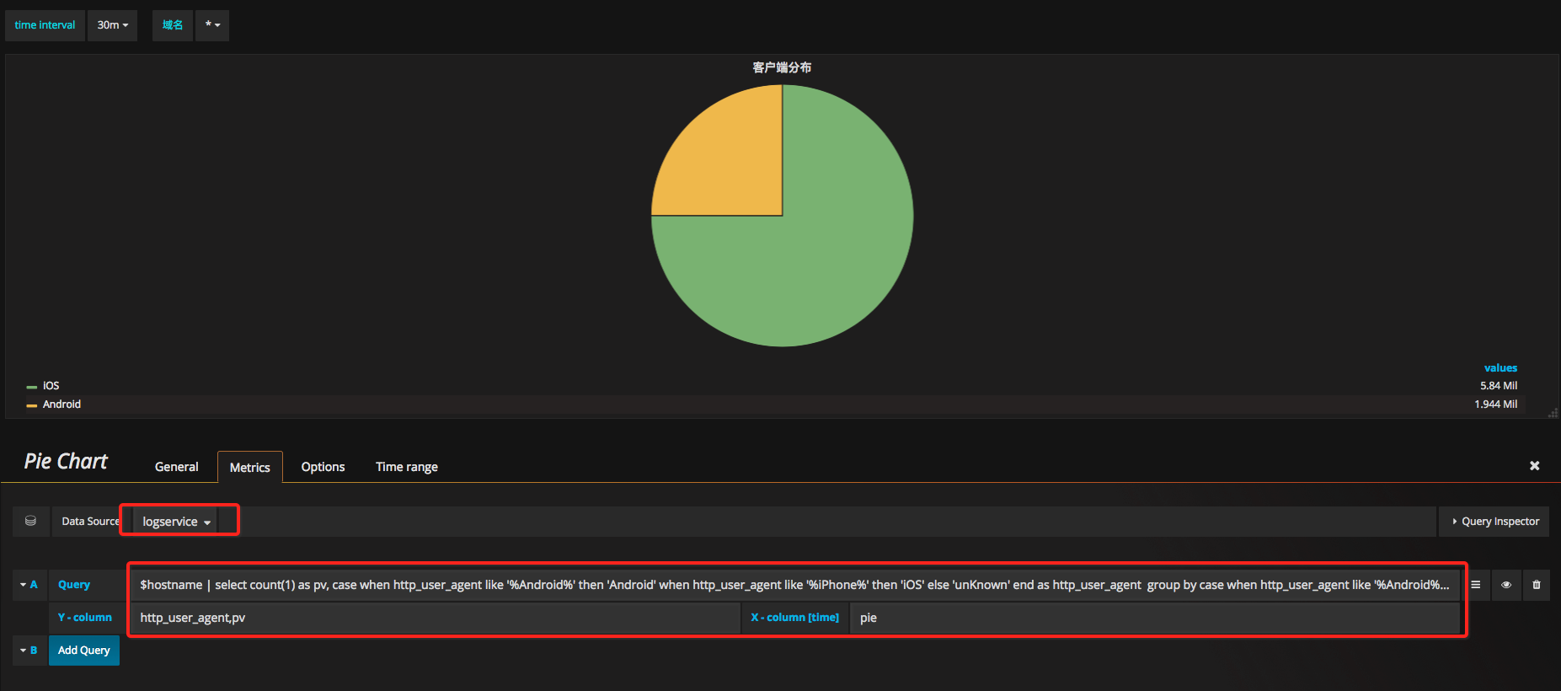
Task: Click the query B letter expander
Action: point(29,651)
